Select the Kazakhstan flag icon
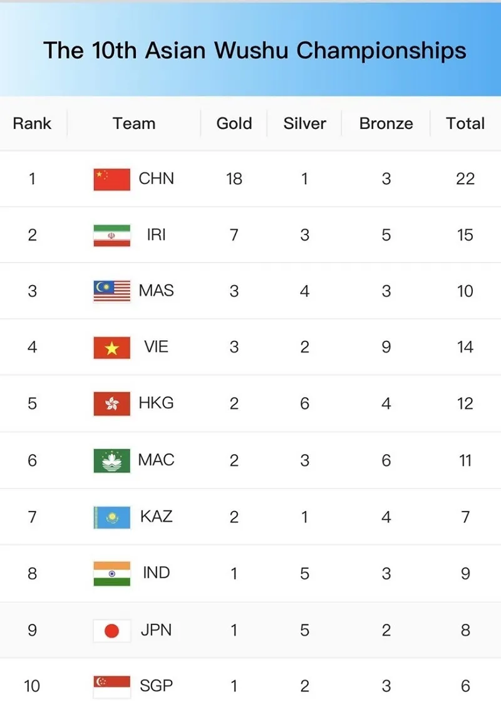This screenshot has height=709, width=501. (x=111, y=517)
